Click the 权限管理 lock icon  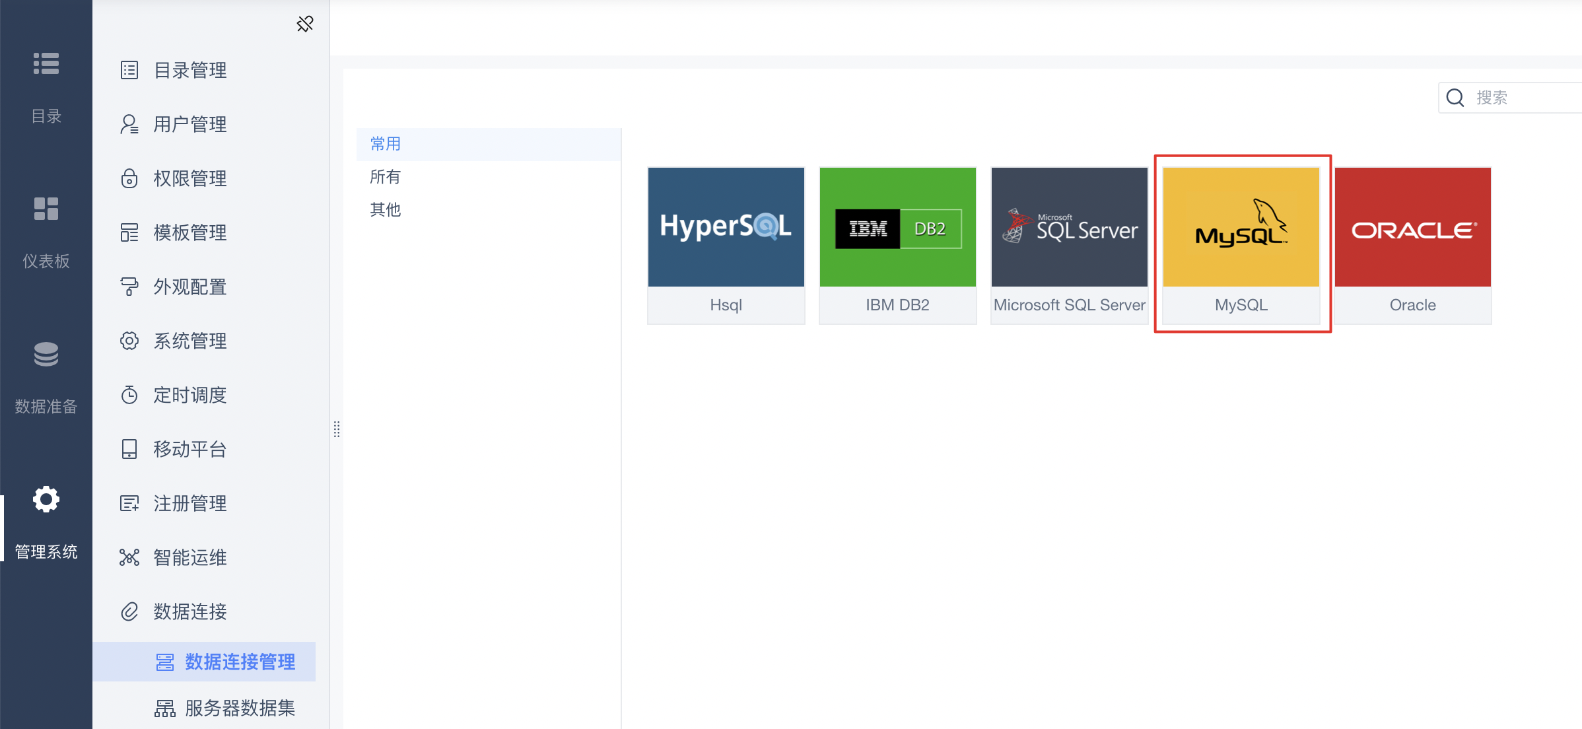click(x=129, y=178)
